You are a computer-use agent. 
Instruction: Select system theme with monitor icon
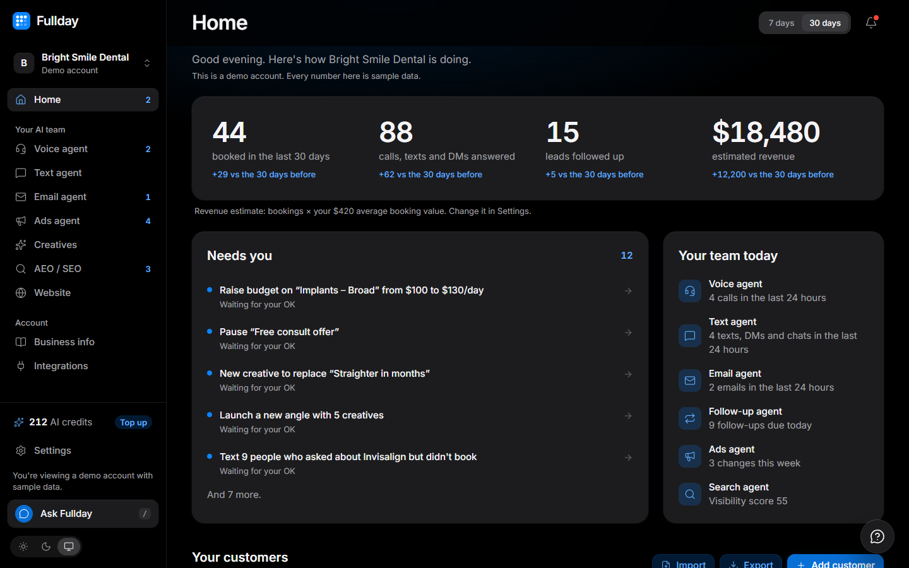69,547
